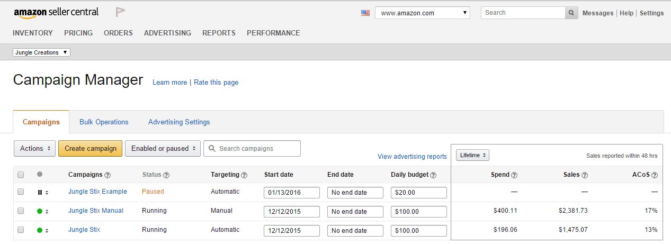Click help icon next to ACoS header
The height and width of the screenshot is (244, 671).
(655, 175)
